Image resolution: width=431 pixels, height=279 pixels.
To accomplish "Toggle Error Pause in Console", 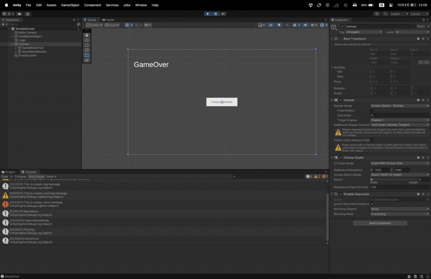I will [x=36, y=177].
